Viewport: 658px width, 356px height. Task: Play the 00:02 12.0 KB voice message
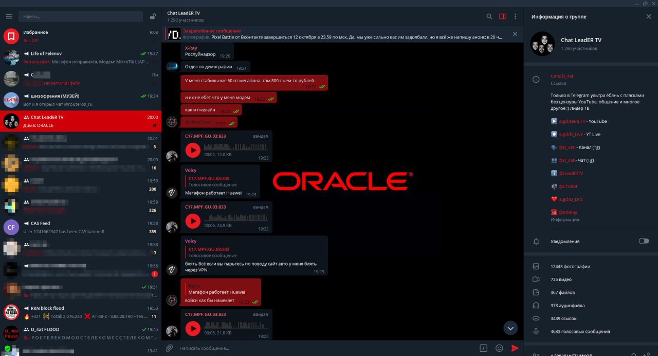pyautogui.click(x=193, y=150)
